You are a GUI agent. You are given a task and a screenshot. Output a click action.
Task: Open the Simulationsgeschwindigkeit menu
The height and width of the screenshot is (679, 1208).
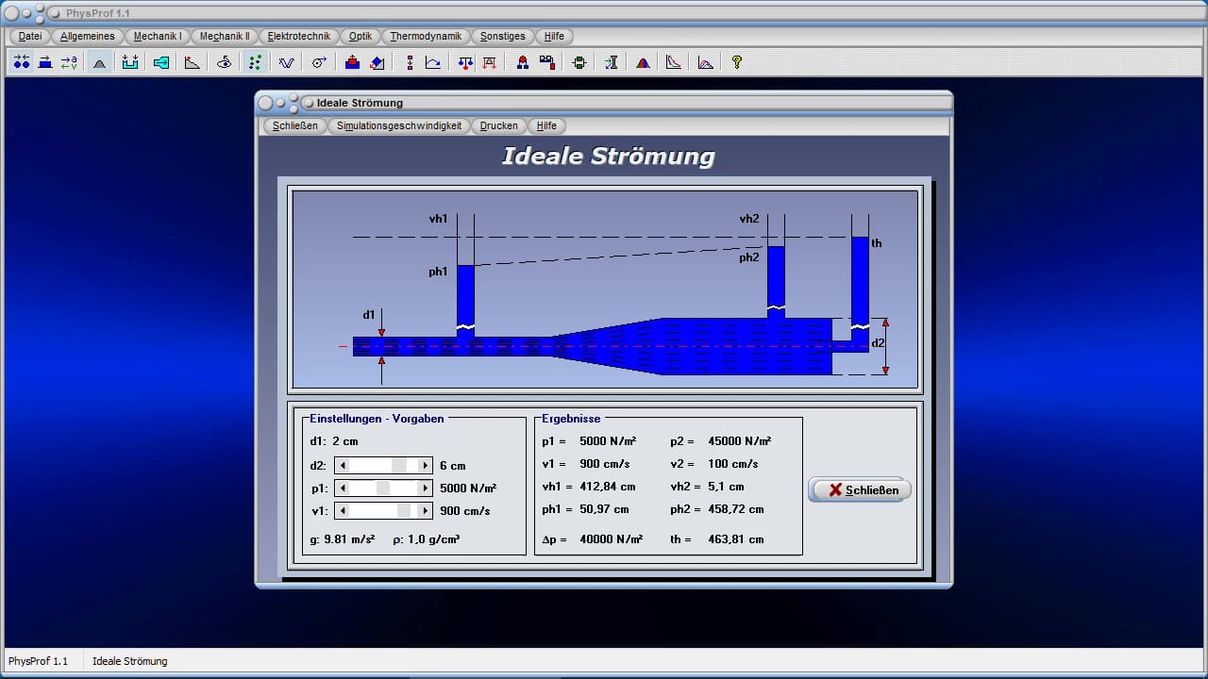tap(399, 125)
